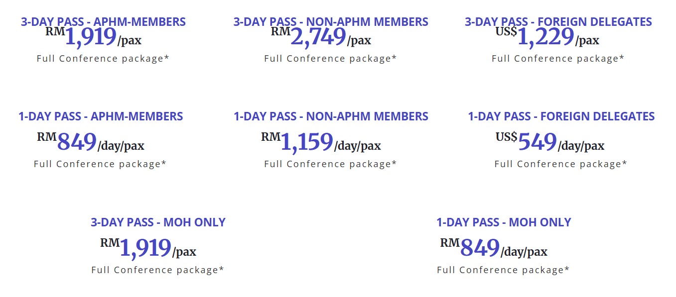Screen dimensions: 676x297
Task: Click the 1-Day Pass APHM-Members heading
Action: pos(101,116)
